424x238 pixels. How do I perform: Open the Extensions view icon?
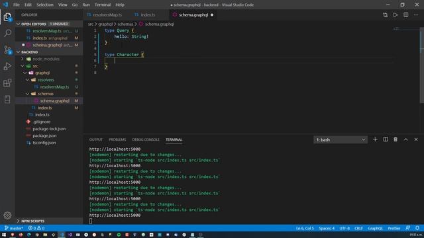(7, 83)
